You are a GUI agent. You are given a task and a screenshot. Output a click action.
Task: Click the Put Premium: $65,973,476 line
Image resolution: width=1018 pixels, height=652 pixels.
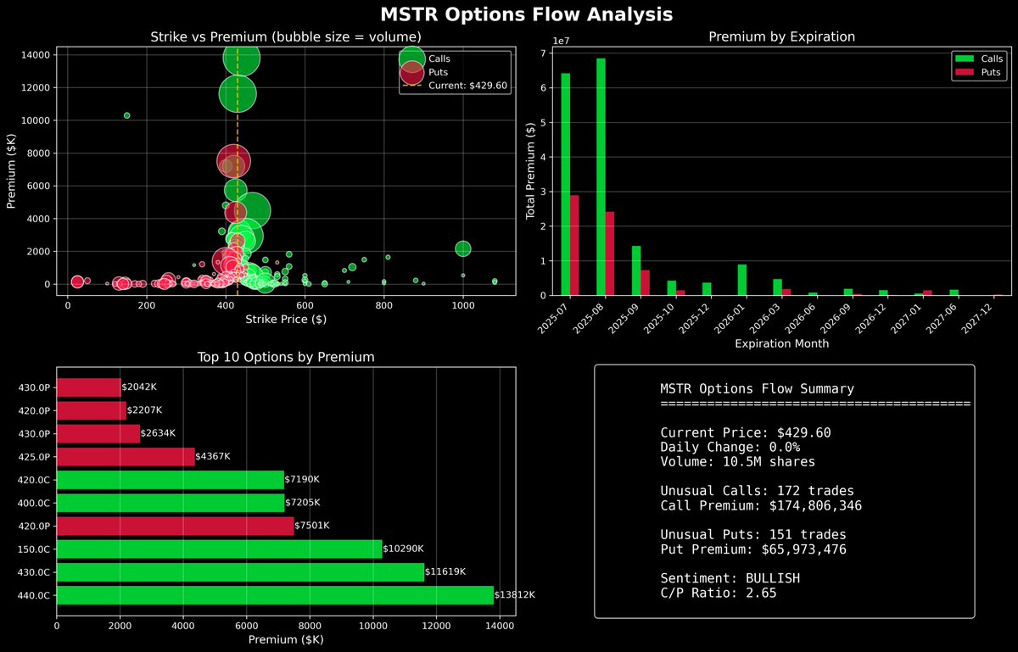pyautogui.click(x=753, y=549)
